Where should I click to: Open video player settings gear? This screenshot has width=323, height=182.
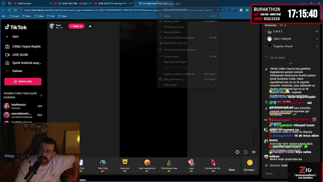click(237, 152)
